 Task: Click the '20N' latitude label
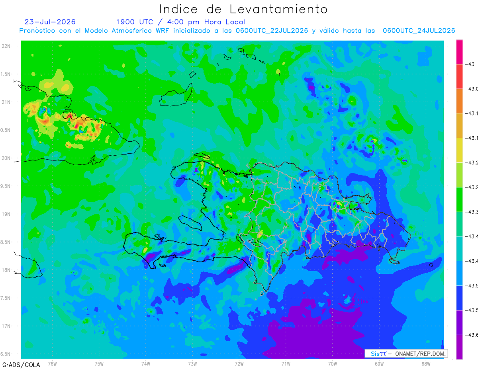[7, 158]
